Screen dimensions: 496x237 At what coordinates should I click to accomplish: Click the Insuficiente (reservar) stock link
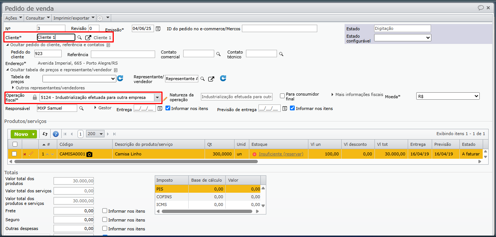point(281,154)
